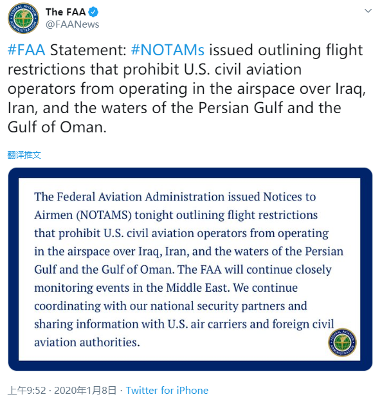Expand the tweet options chevron
The width and height of the screenshot is (382, 399).
click(368, 11)
